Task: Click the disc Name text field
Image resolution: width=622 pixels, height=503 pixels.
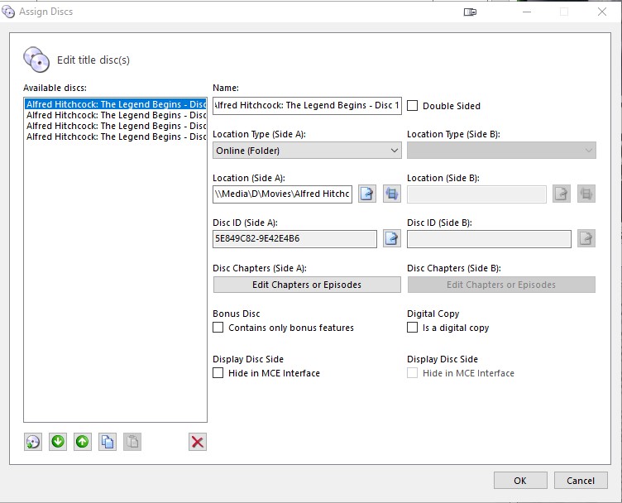Action: (x=307, y=106)
